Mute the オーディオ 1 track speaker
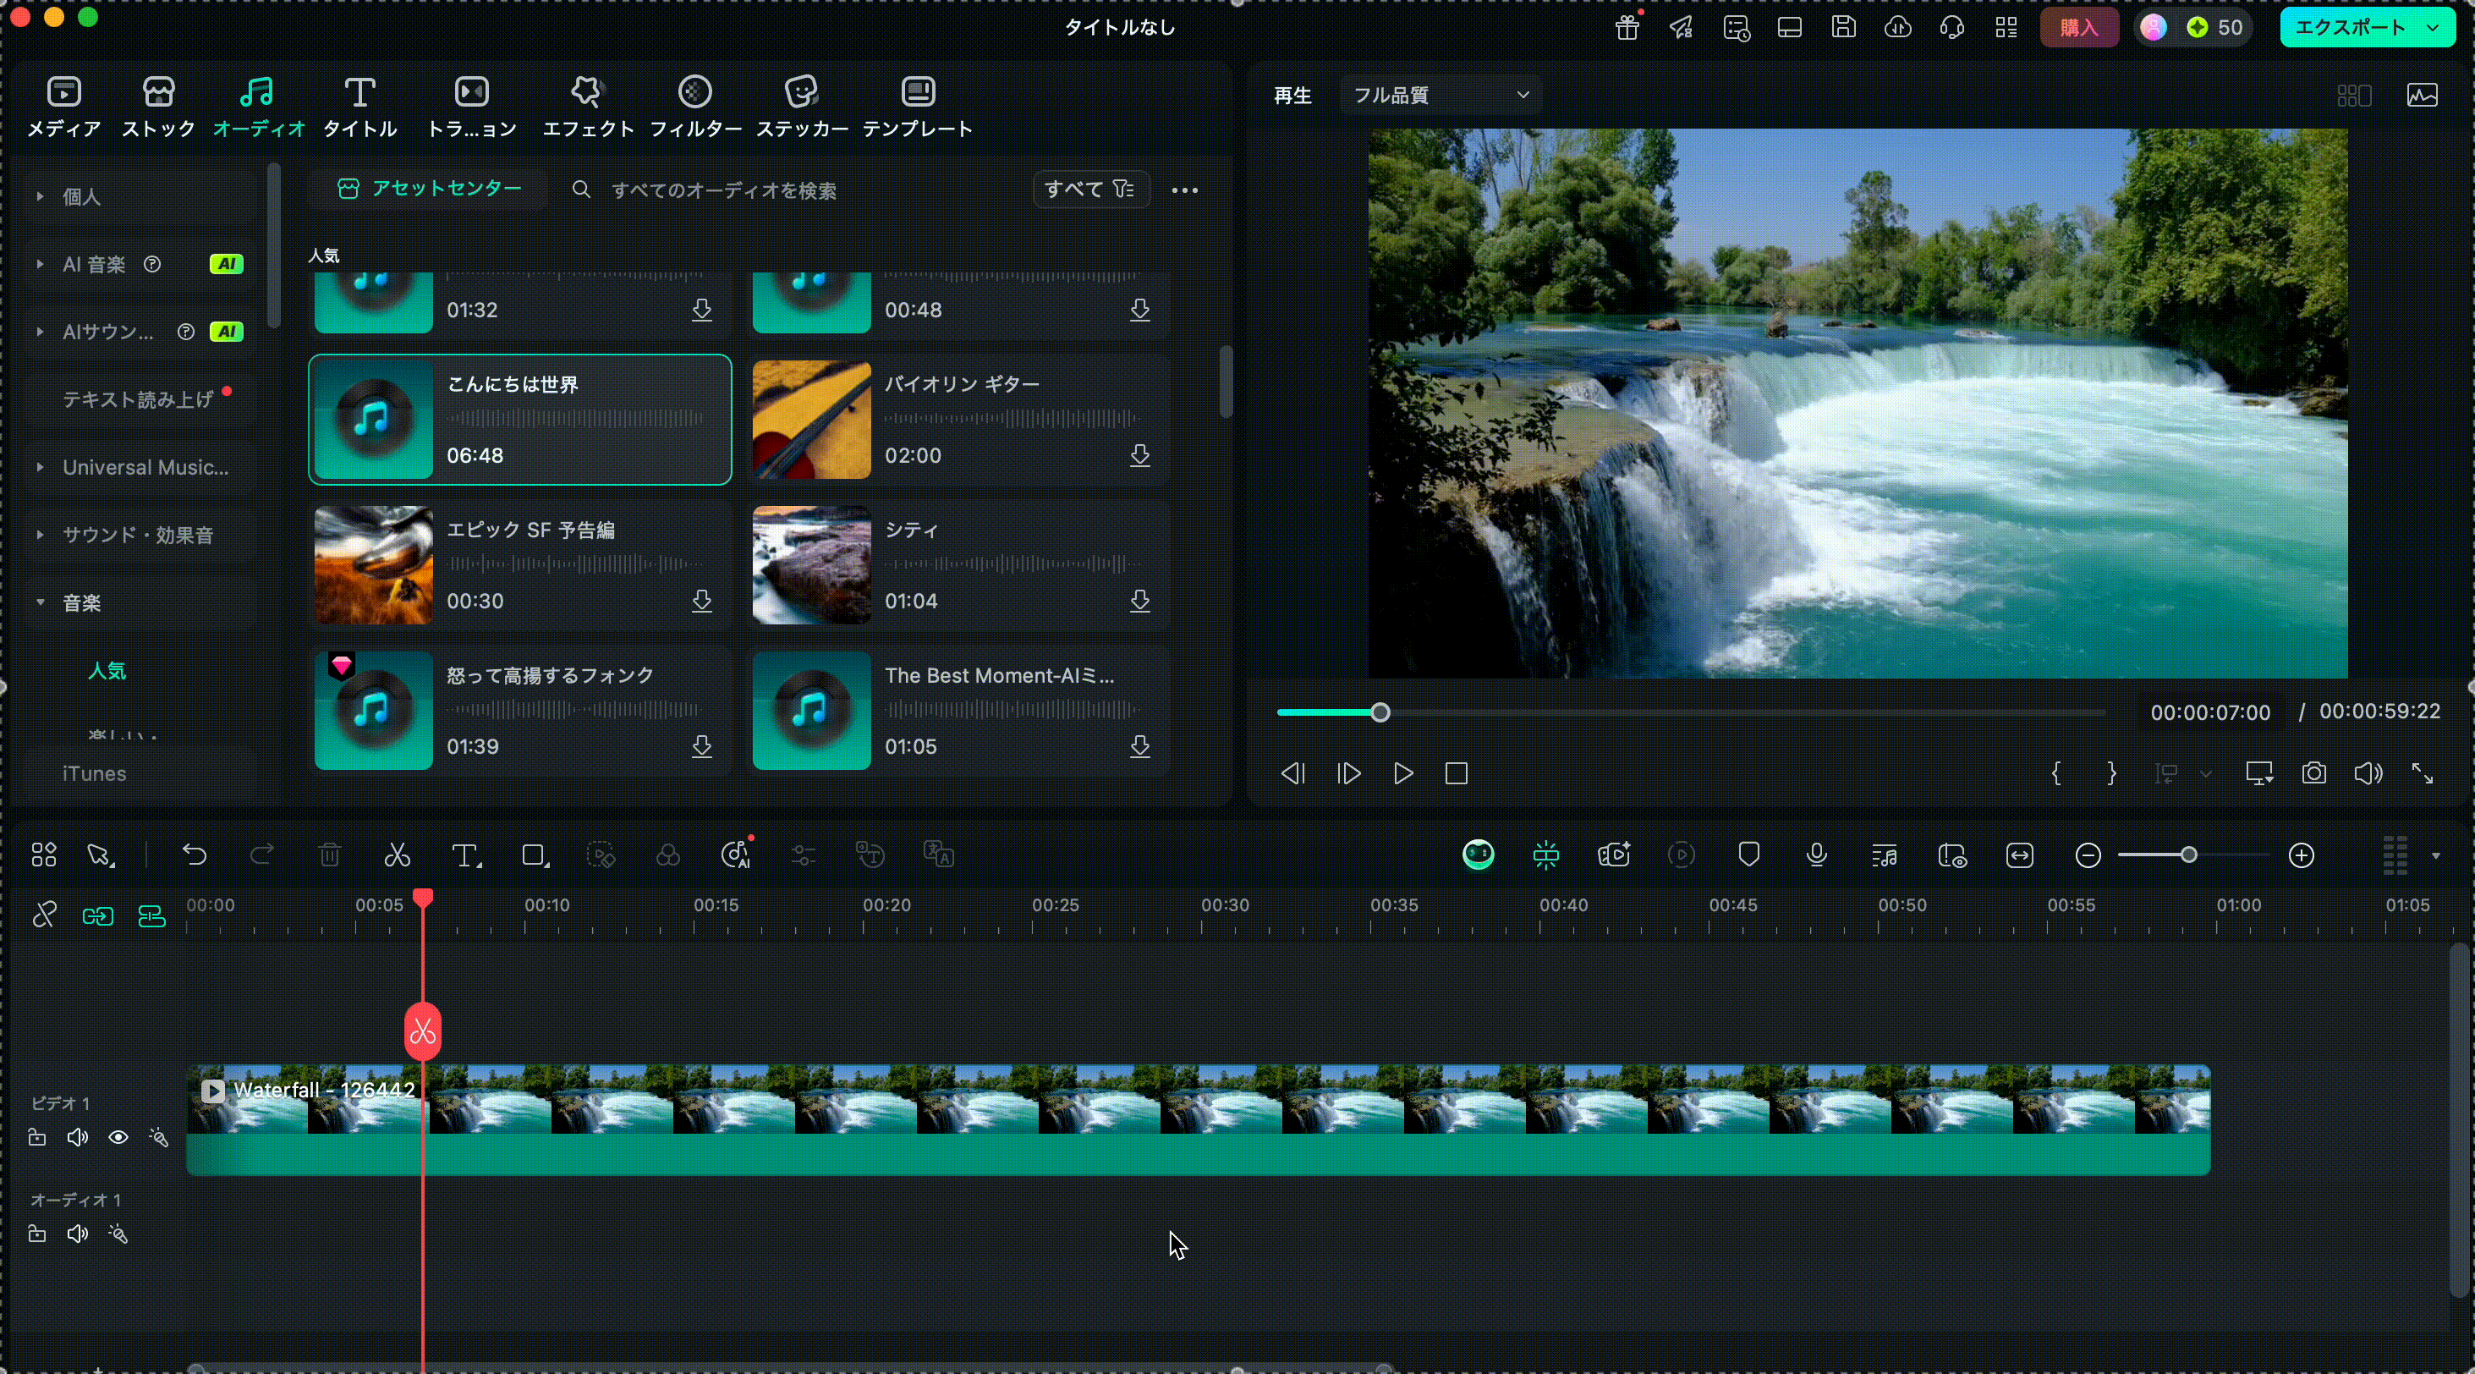Screen dimensions: 2475x1374 click(x=78, y=1234)
